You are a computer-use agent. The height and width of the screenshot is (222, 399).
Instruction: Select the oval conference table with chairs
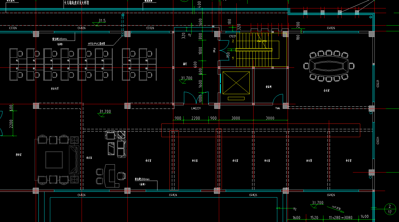329,66
